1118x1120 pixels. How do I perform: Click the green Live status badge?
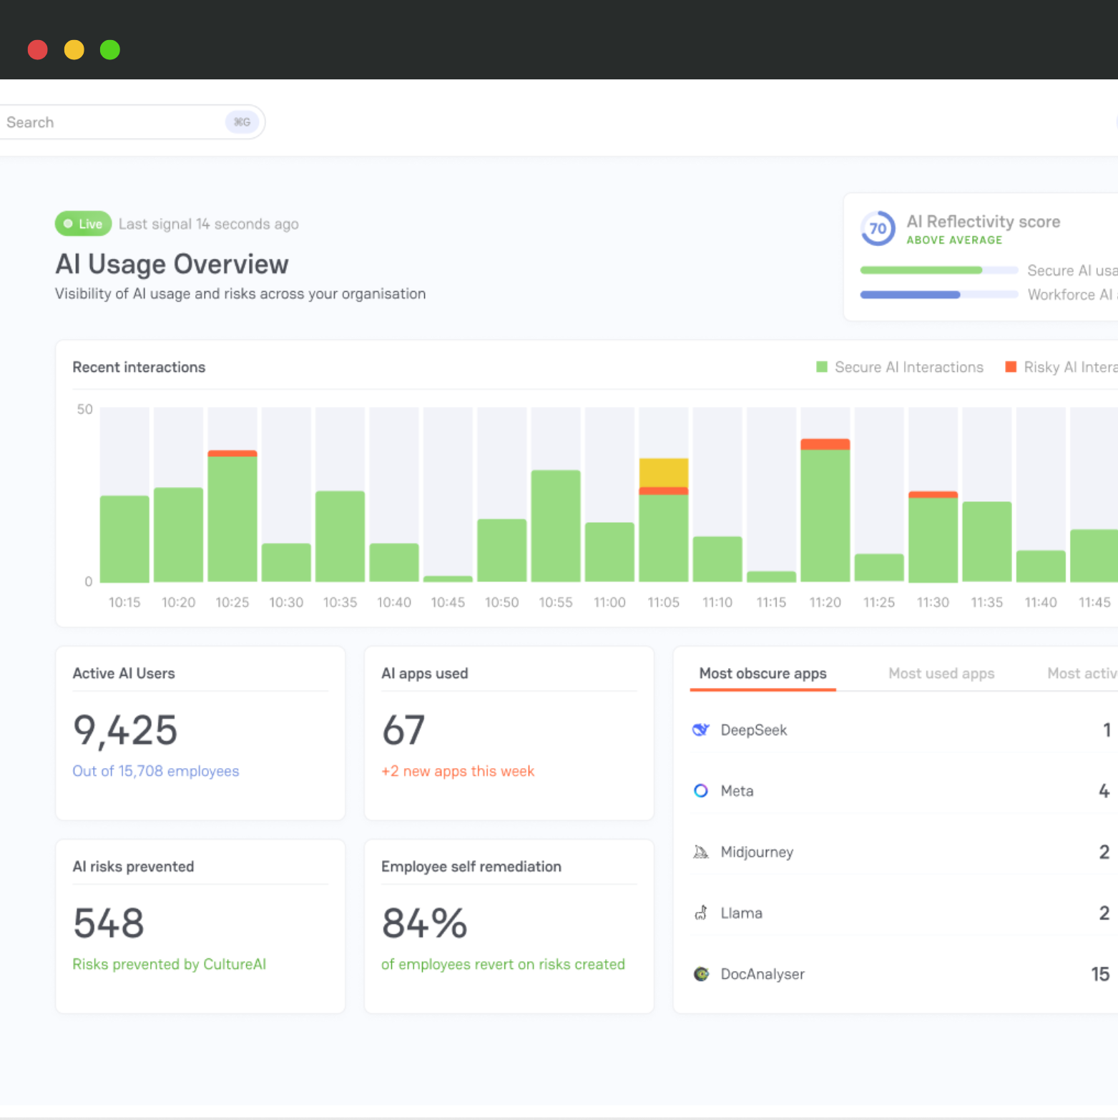(83, 223)
